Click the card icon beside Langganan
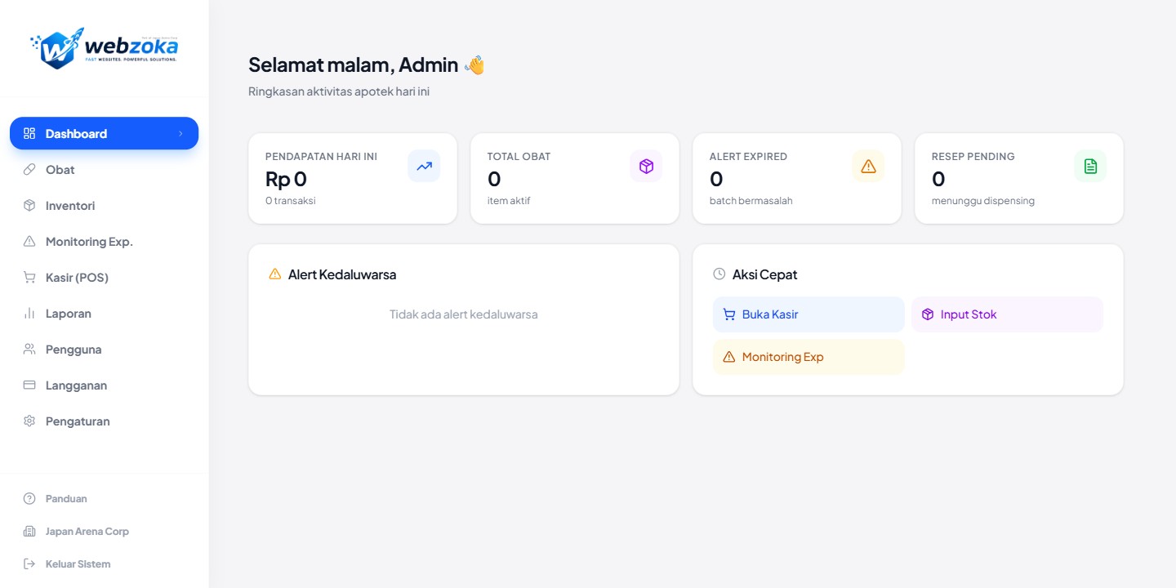This screenshot has width=1176, height=588. click(29, 385)
